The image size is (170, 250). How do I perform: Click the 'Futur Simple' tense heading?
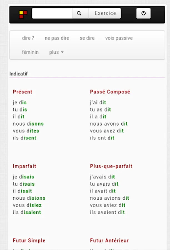pos(29,241)
